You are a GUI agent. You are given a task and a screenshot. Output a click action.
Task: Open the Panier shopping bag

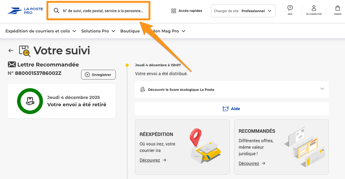(338, 10)
